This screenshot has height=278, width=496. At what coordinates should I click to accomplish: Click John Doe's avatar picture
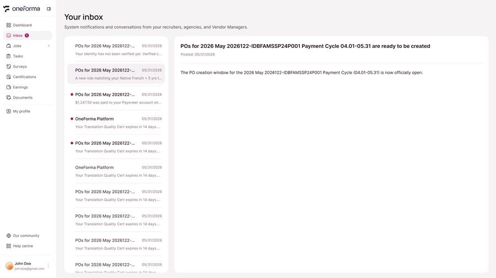(x=9, y=266)
